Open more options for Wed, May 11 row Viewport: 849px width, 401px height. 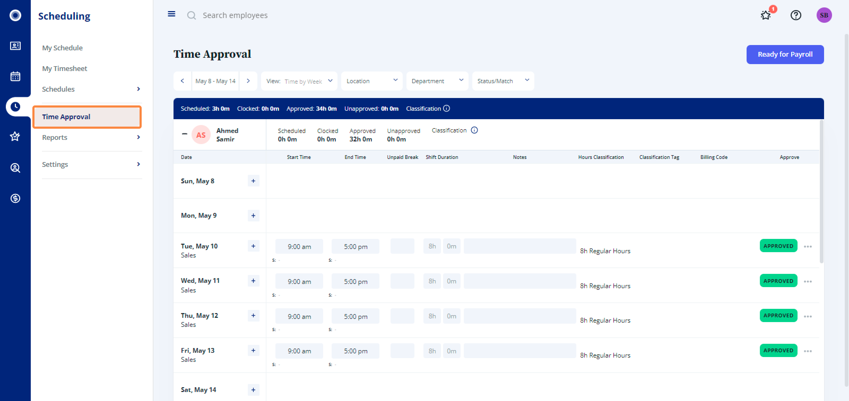[808, 281]
